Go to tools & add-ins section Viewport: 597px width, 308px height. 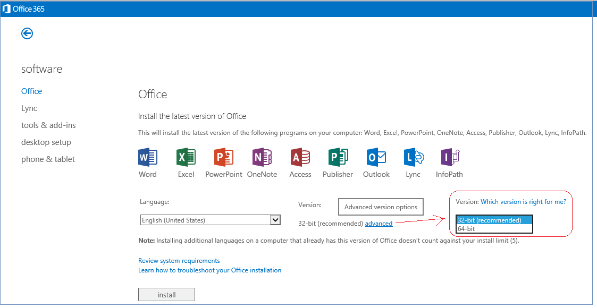click(x=48, y=125)
